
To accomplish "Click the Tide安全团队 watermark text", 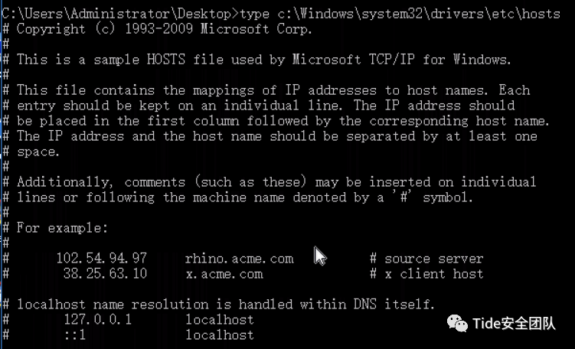I will point(514,323).
